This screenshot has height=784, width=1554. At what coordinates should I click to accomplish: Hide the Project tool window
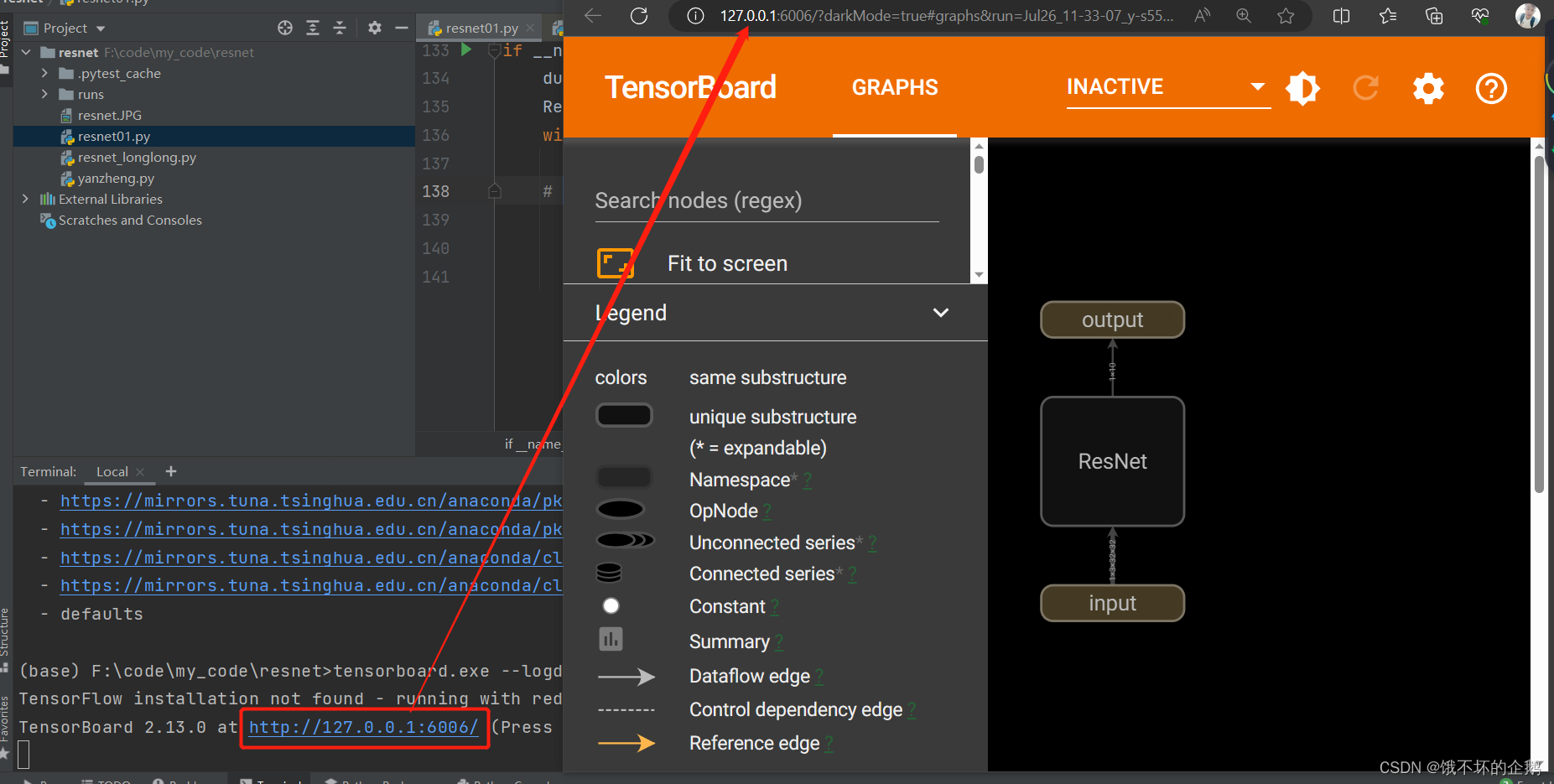point(402,28)
